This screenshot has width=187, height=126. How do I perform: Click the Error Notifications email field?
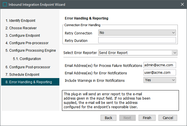(x=159, y=73)
